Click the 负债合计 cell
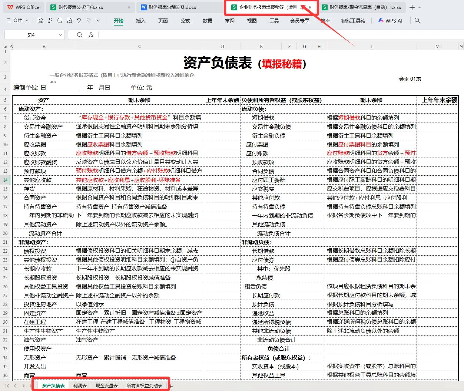This screenshot has height=391, width=464. click(283, 348)
